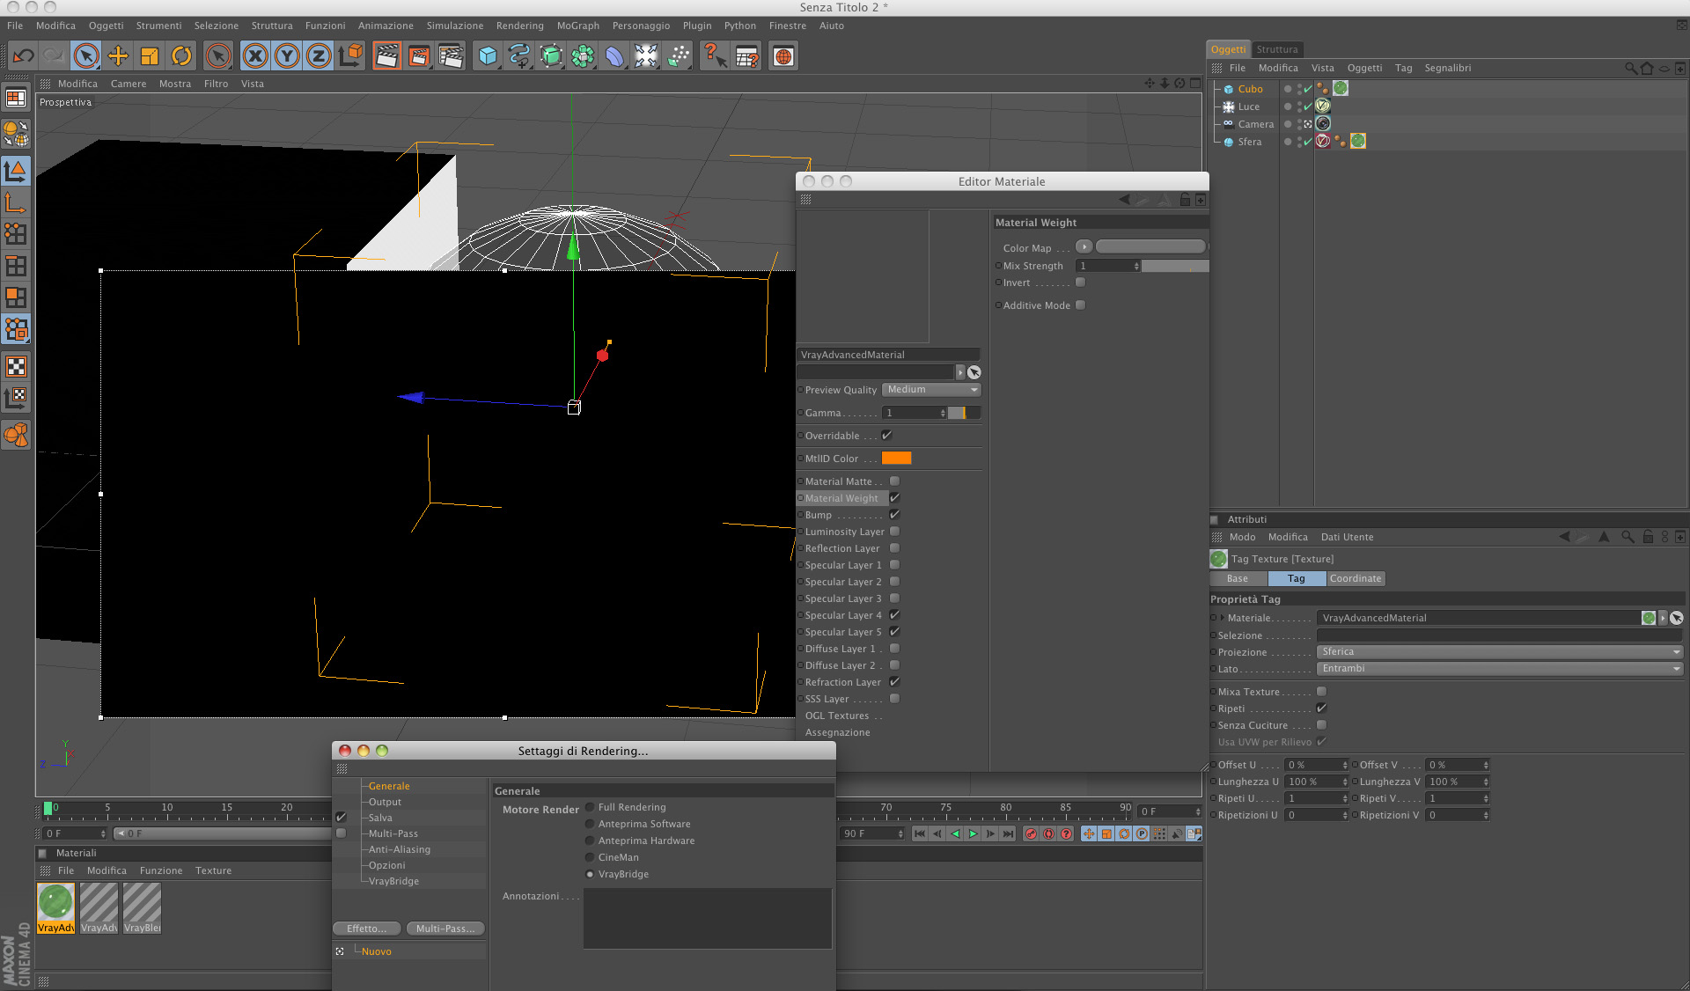The height and width of the screenshot is (991, 1690).
Task: Click the play forward button in the timeline
Action: point(973,833)
